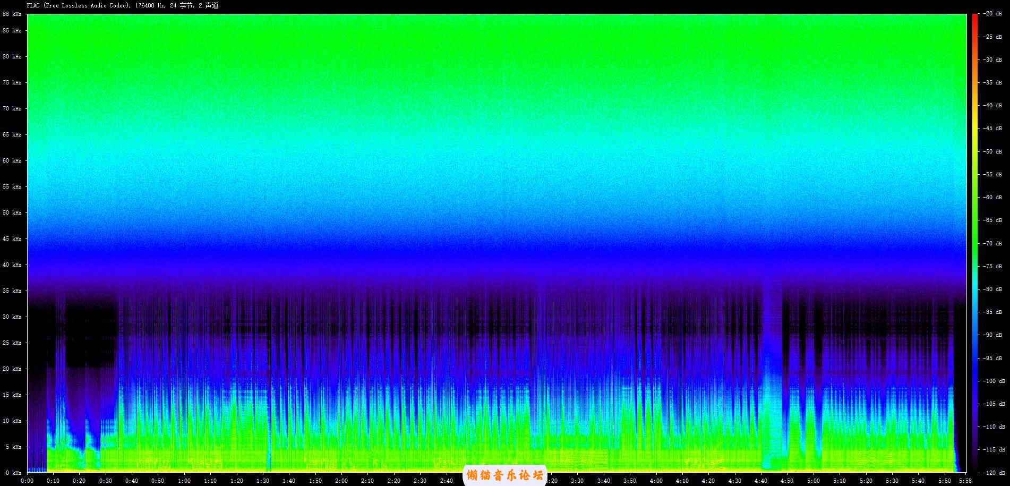Select the 15 kHz axis label
This screenshot has width=1010, height=486.
[12, 395]
